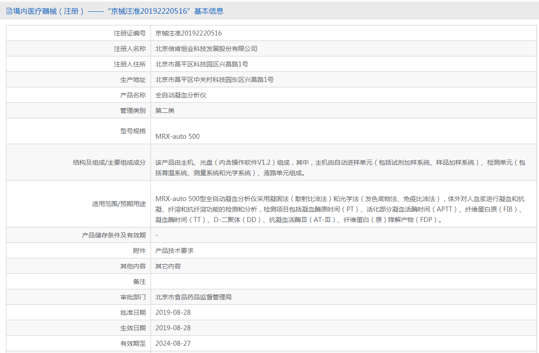The width and height of the screenshot is (539, 353).
Task: Select product name 全自动凝血分析仪
Action: click(x=181, y=95)
